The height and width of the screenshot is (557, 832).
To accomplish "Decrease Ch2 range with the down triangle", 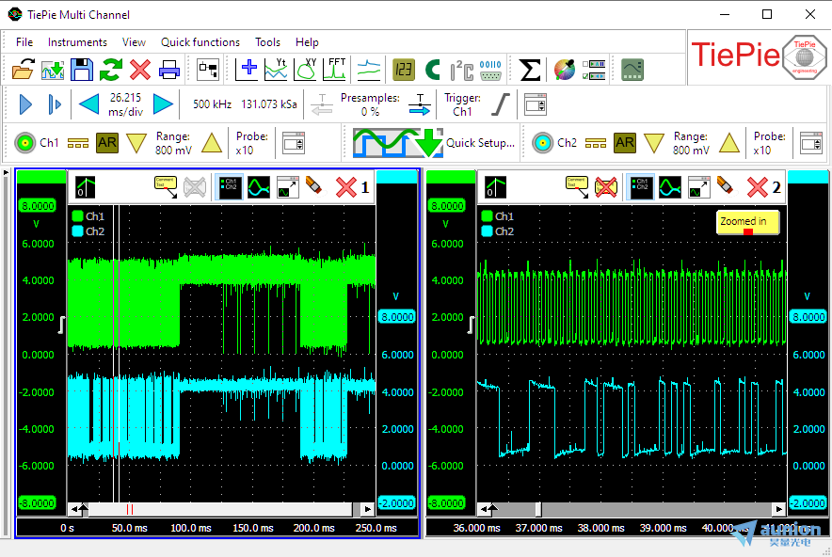I will [x=654, y=143].
